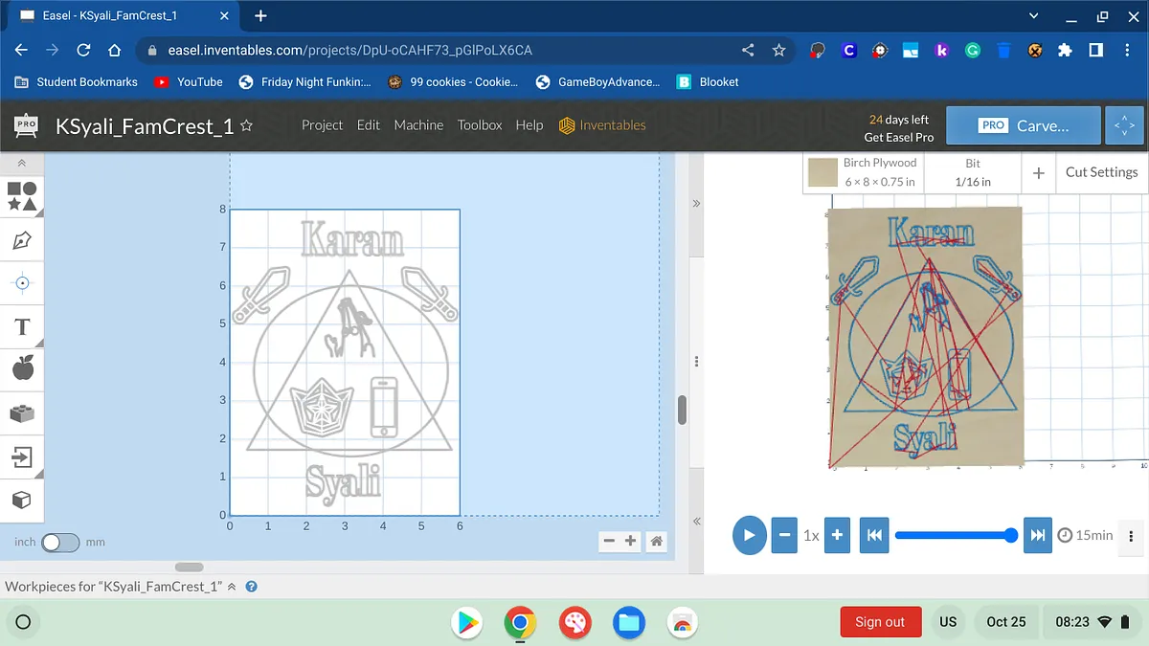Expand Workpieces panel for KSyali_FamCrest_1

(232, 587)
